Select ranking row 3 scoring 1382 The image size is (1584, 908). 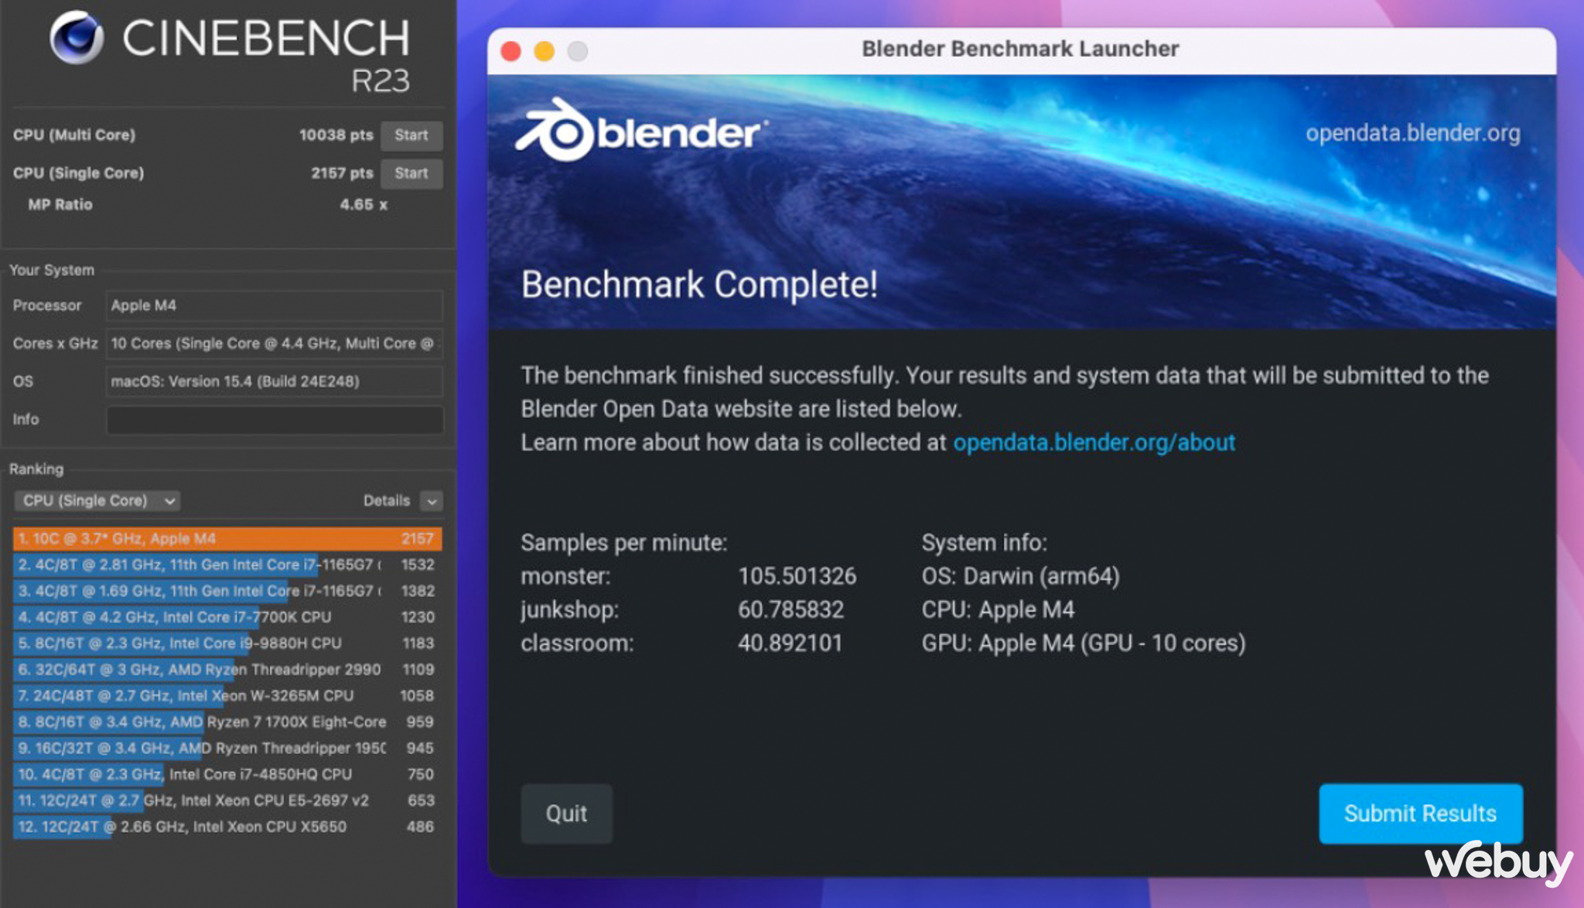coord(227,591)
